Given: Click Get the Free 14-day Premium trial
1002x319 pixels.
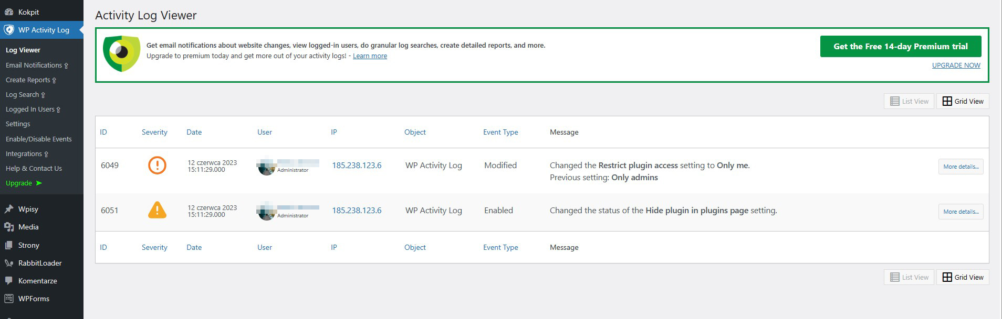Looking at the screenshot, I should [901, 47].
